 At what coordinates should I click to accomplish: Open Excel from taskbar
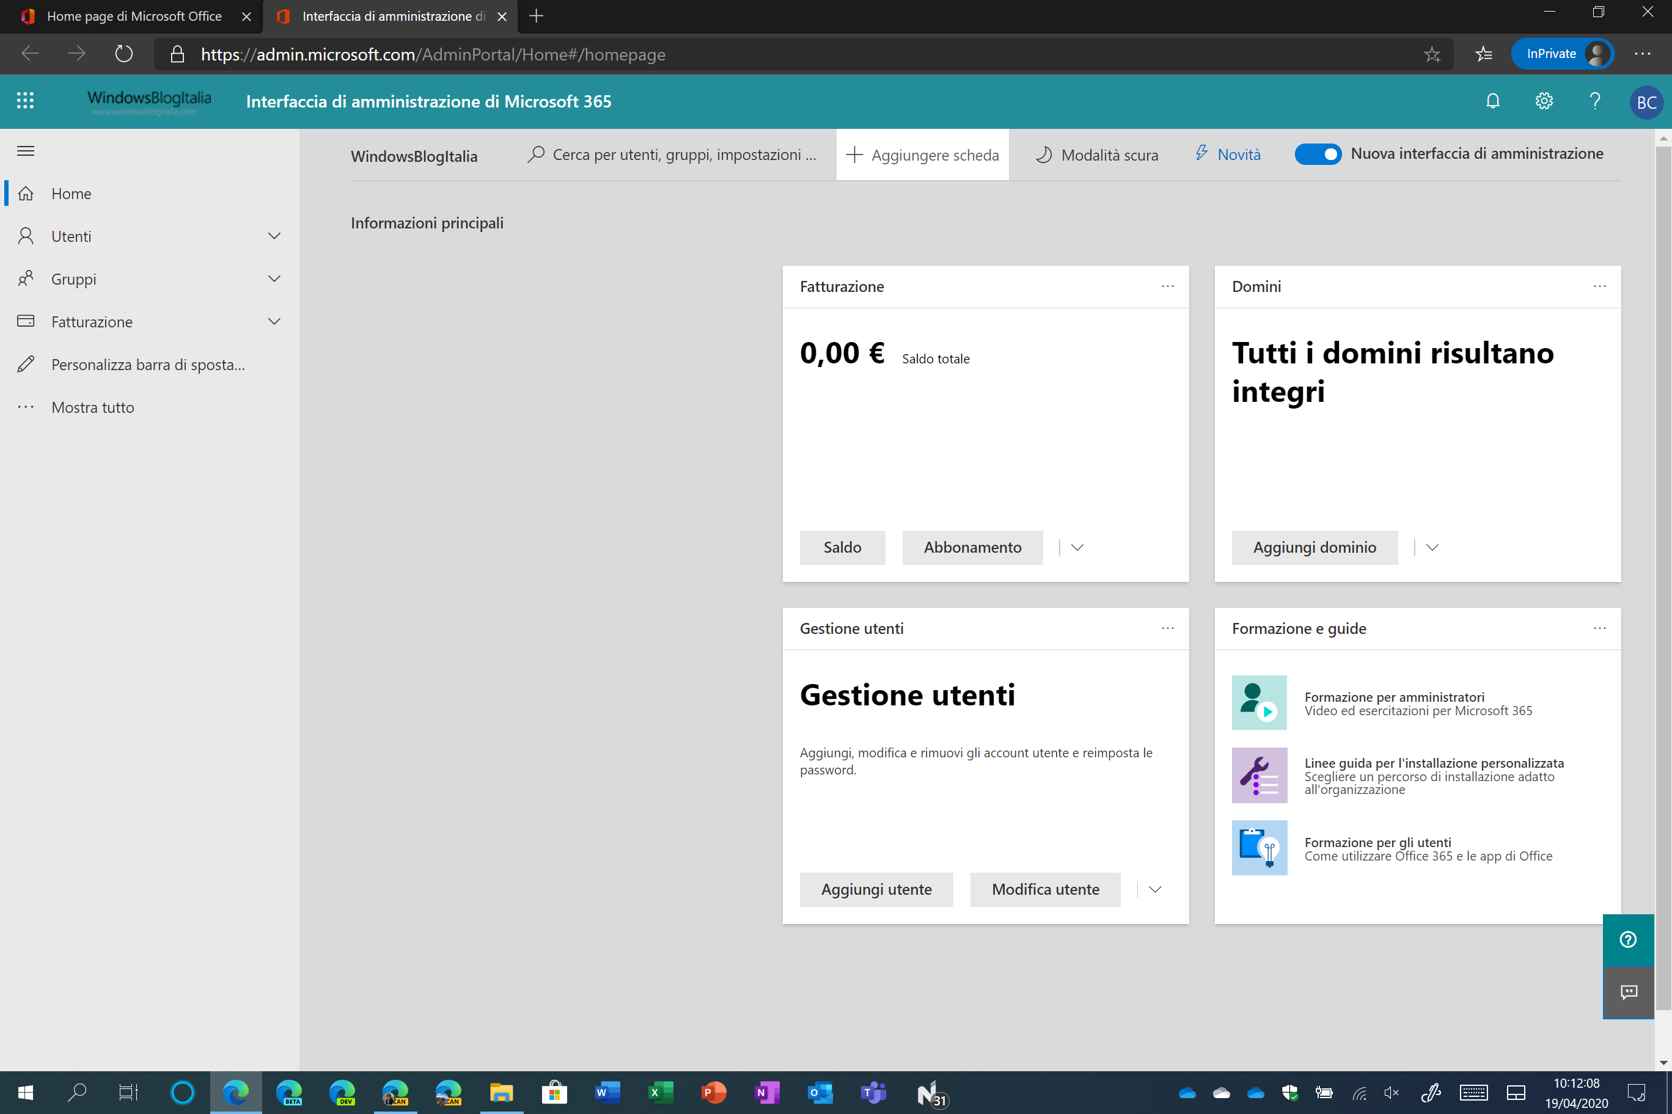tap(661, 1092)
